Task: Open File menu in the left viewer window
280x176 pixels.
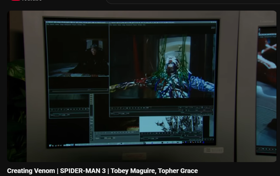Action: coord(47,25)
